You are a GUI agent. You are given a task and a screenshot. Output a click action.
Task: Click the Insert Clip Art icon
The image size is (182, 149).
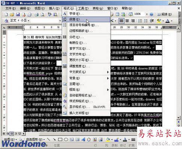pyautogui.click(x=95, y=140)
